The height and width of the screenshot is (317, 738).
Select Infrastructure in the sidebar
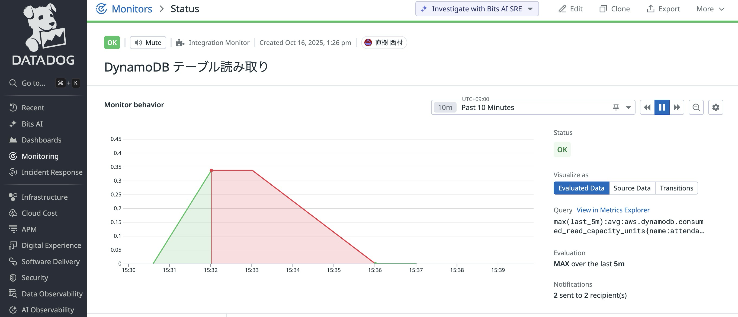coord(44,197)
